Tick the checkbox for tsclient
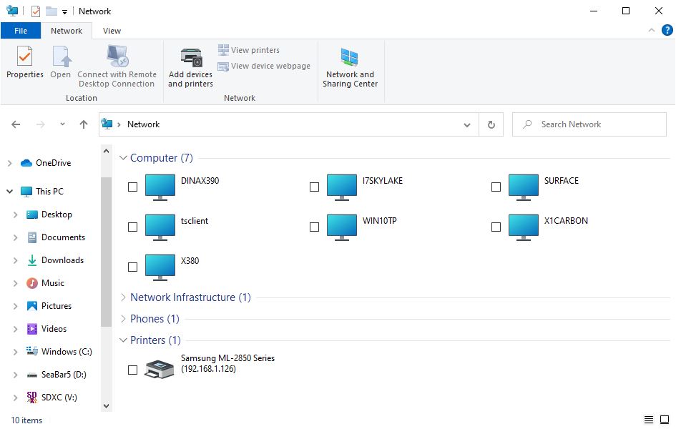676x429 pixels. pos(133,227)
